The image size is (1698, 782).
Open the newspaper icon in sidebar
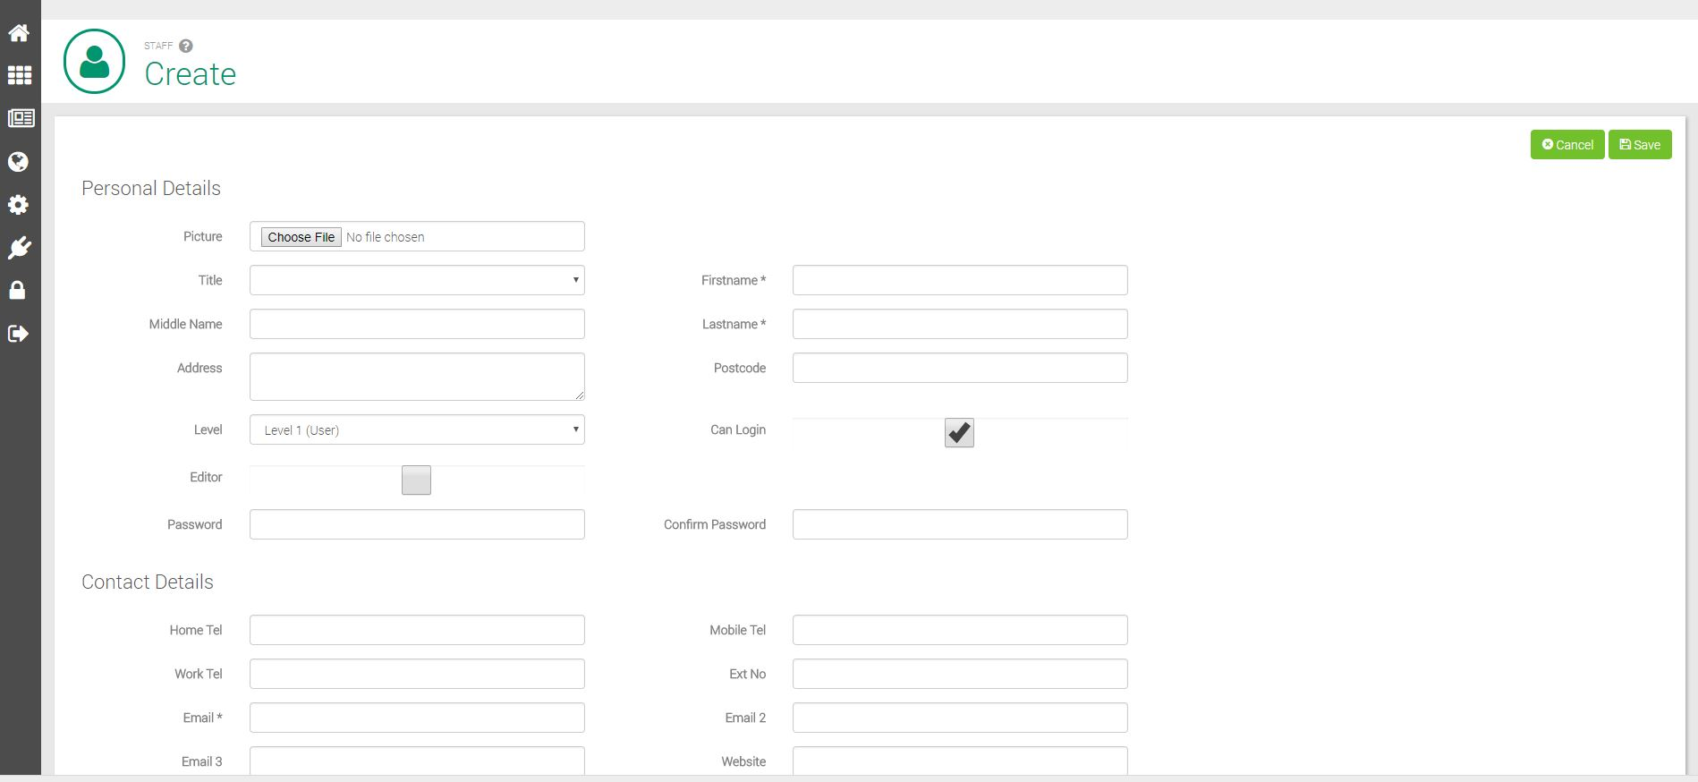pos(21,118)
